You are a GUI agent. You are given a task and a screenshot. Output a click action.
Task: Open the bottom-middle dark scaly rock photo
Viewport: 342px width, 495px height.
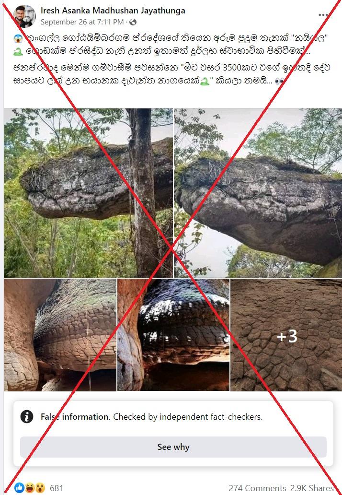(x=173, y=335)
